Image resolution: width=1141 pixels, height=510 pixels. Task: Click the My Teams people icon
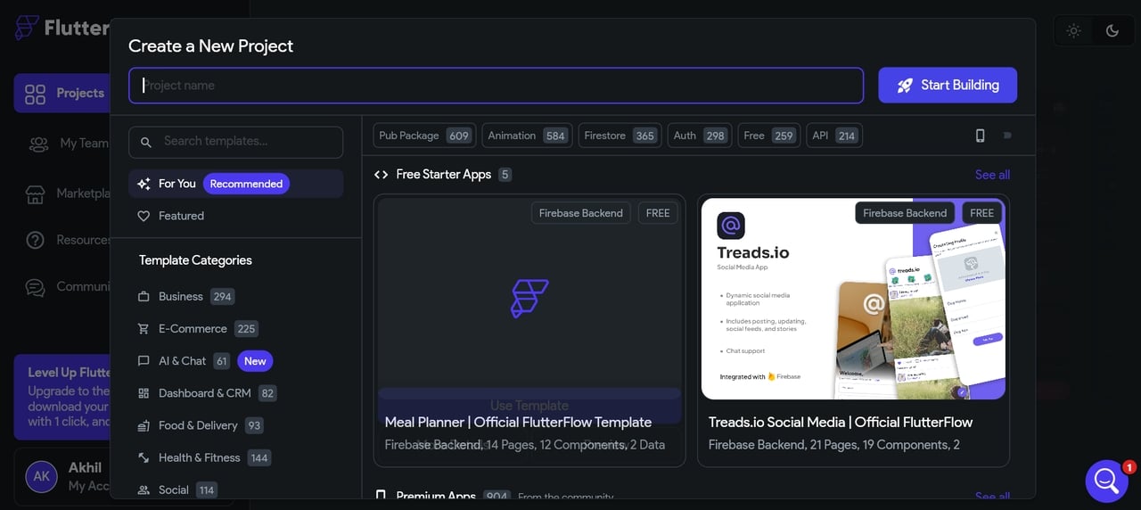(38, 144)
